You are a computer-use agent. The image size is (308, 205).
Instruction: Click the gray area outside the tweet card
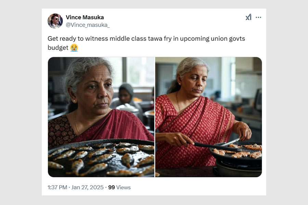21,102
